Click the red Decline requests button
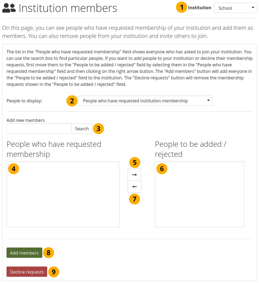 tap(27, 272)
